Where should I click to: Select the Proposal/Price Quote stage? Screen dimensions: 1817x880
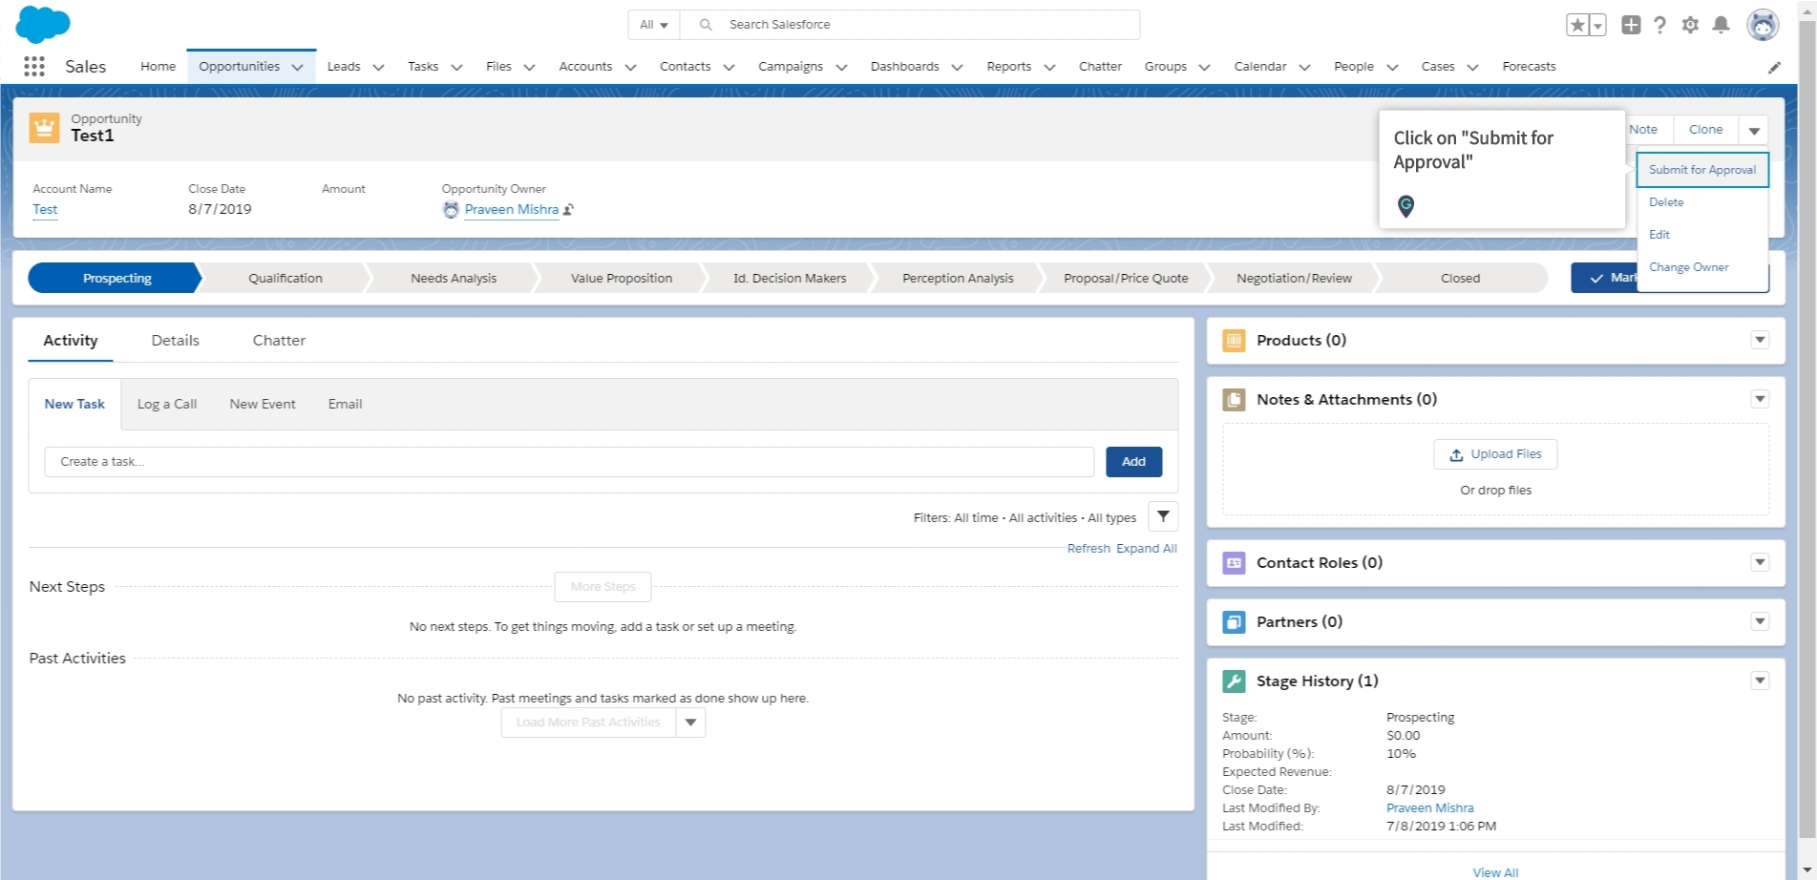1126,279
